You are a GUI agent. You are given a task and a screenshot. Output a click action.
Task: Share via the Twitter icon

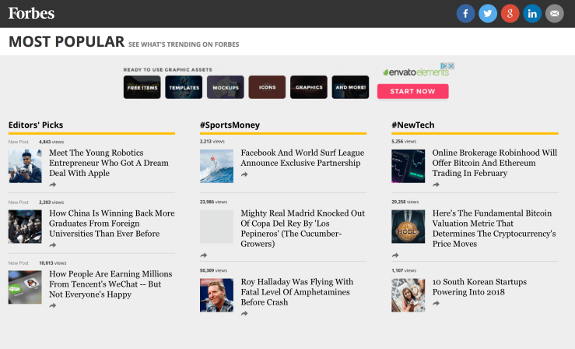coord(488,13)
